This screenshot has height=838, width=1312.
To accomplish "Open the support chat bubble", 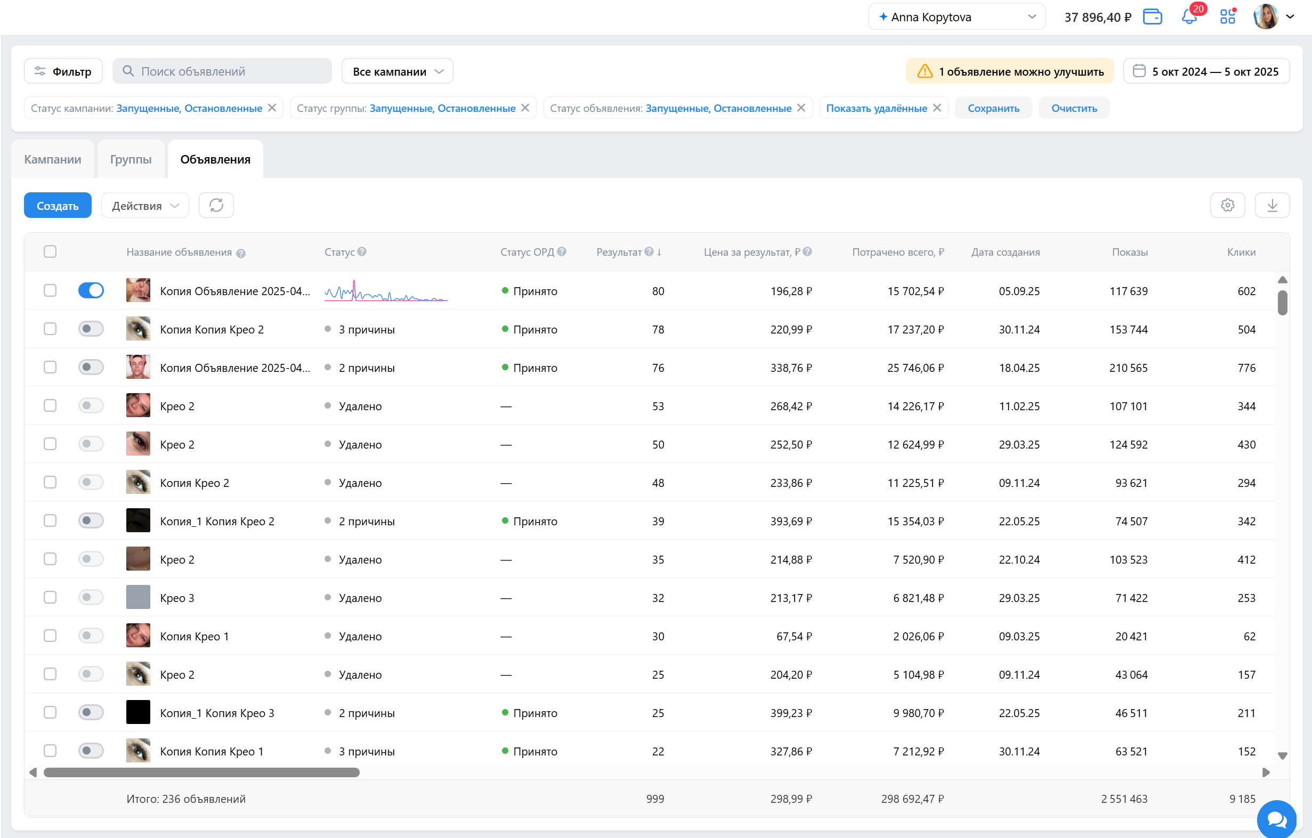I will 1276,819.
